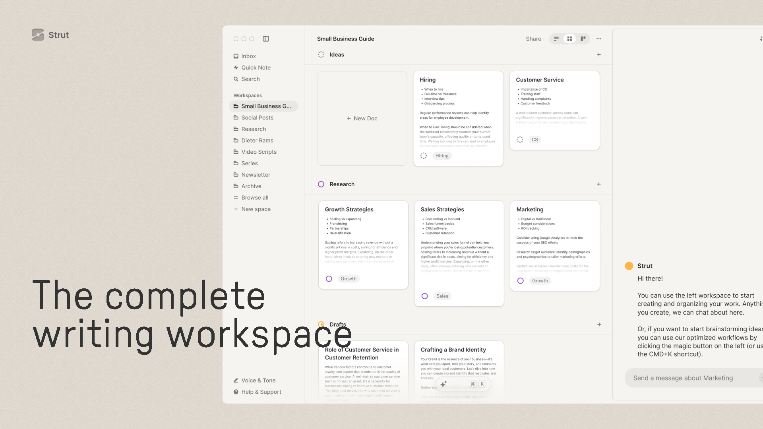Select the Search magnifier icon
This screenshot has width=763, height=429.
coord(236,79)
